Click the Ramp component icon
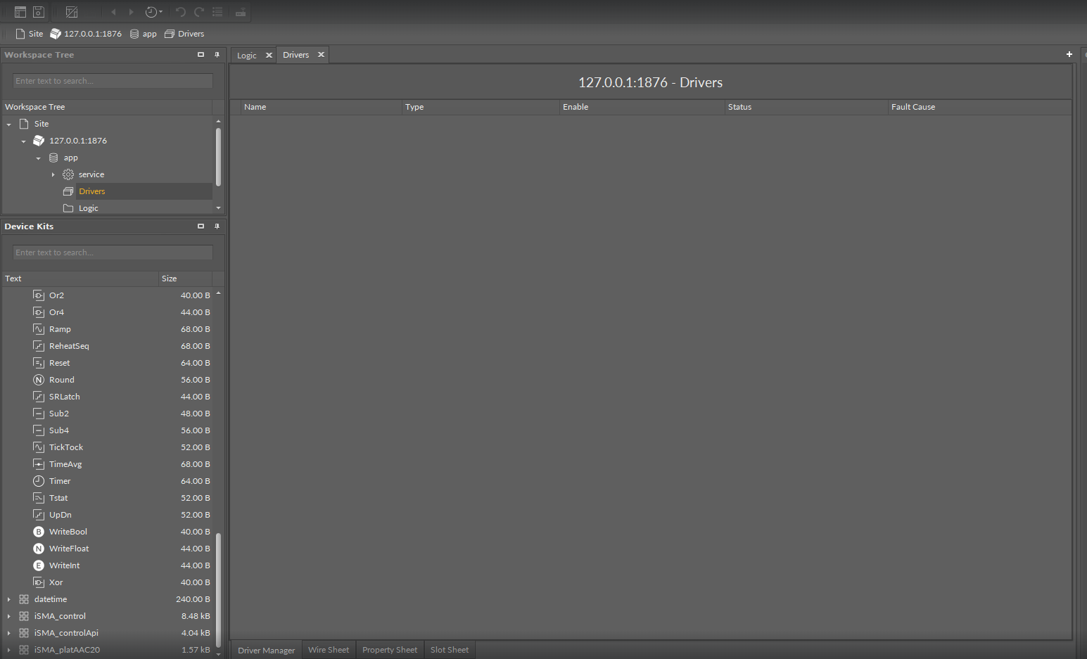This screenshot has height=659, width=1087. pyautogui.click(x=39, y=329)
